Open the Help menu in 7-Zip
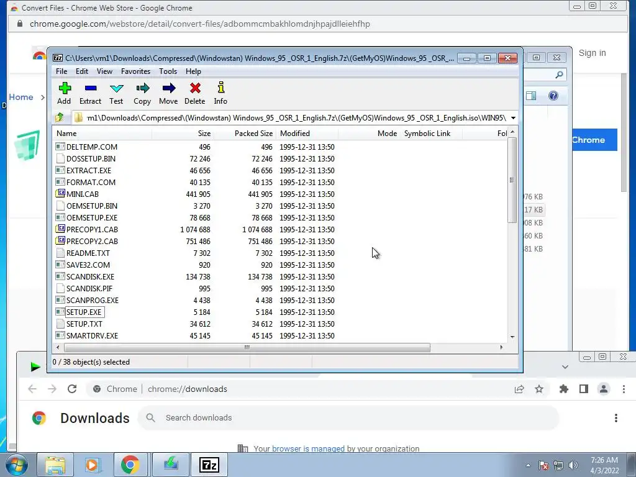636x477 pixels. [x=194, y=71]
